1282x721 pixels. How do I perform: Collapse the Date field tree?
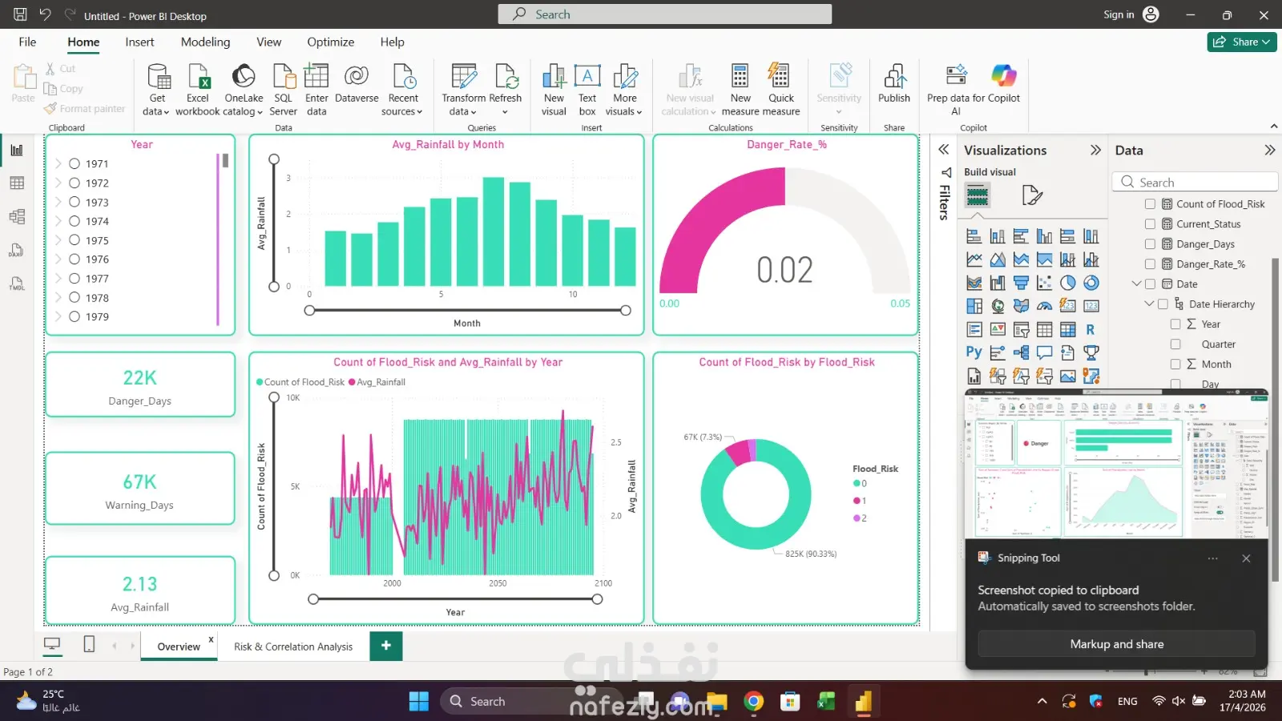[x=1136, y=284]
